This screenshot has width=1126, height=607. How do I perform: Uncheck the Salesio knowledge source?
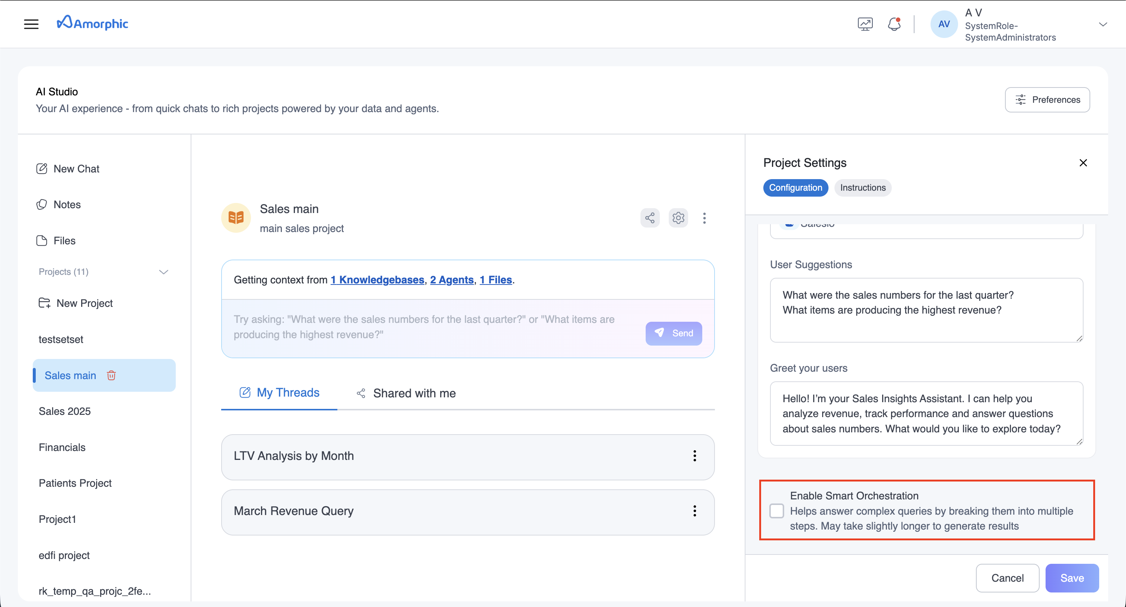(x=789, y=224)
